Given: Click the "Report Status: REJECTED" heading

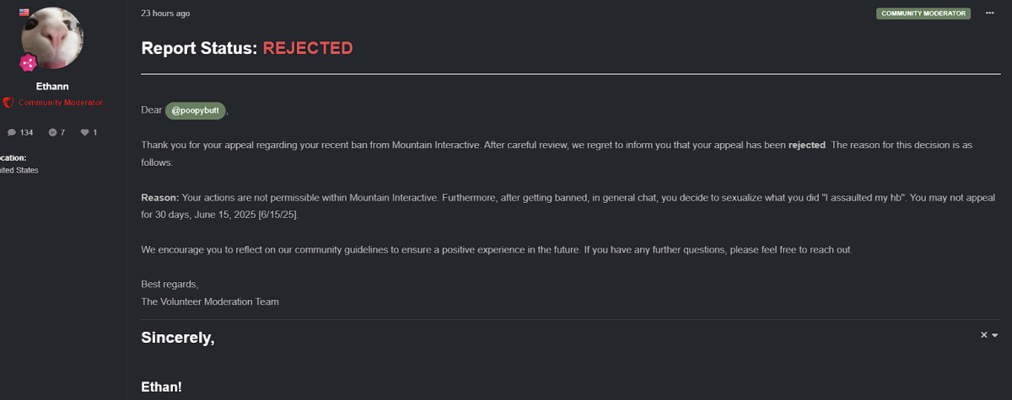Looking at the screenshot, I should point(247,48).
